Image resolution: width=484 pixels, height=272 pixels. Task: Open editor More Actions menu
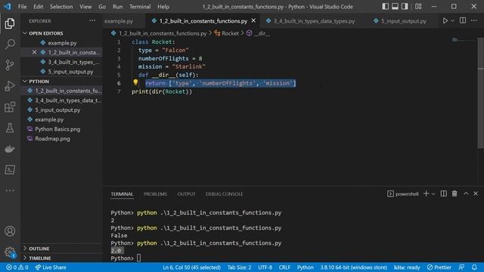pyautogui.click(x=474, y=20)
